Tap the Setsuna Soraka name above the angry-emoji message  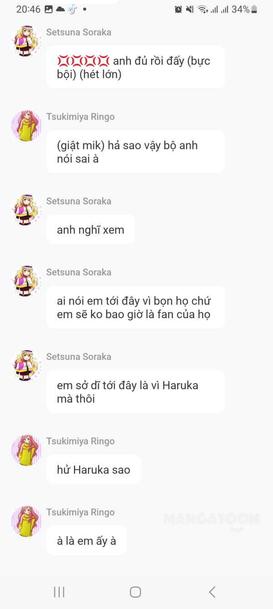(x=79, y=32)
